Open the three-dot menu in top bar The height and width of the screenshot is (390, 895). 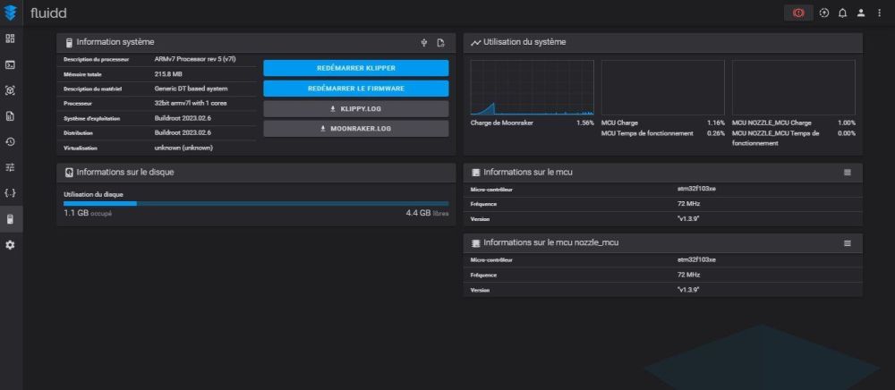(x=879, y=13)
